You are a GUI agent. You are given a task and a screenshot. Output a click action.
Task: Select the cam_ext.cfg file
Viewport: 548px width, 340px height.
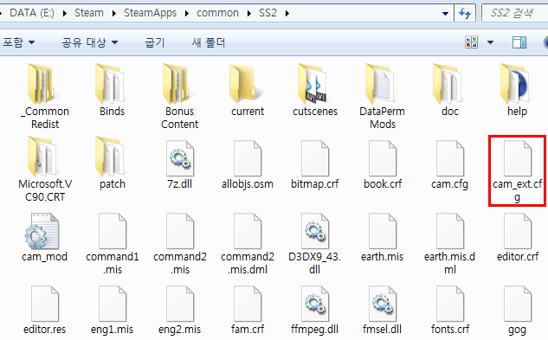(517, 171)
